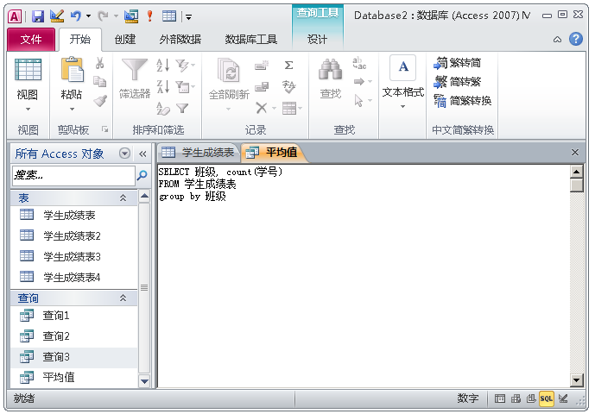
Task: Click the Toggle Filter funnel icon
Action: pos(182,109)
